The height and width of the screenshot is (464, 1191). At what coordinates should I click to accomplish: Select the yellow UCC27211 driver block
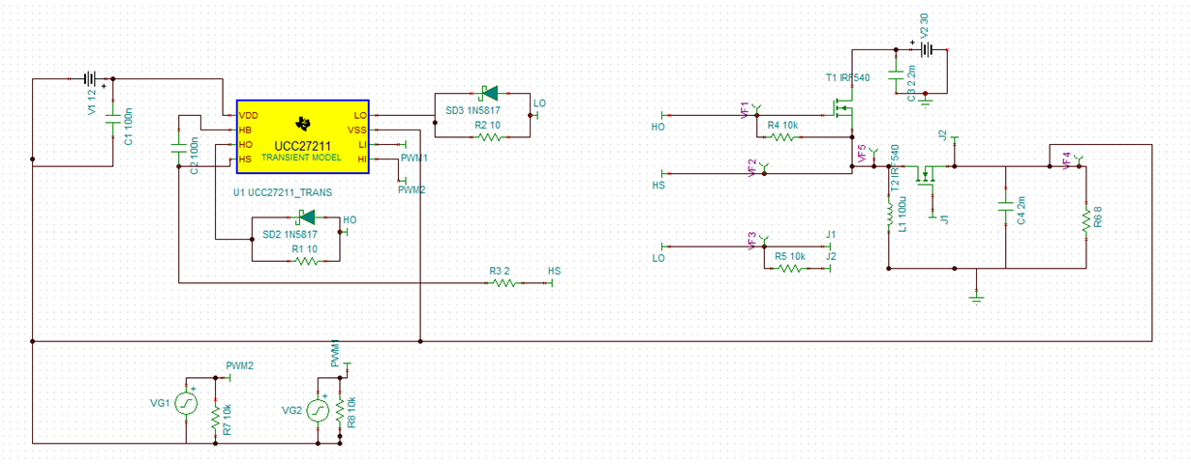(303, 137)
